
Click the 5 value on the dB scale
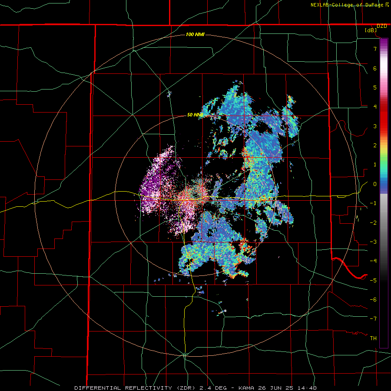coord(375,87)
